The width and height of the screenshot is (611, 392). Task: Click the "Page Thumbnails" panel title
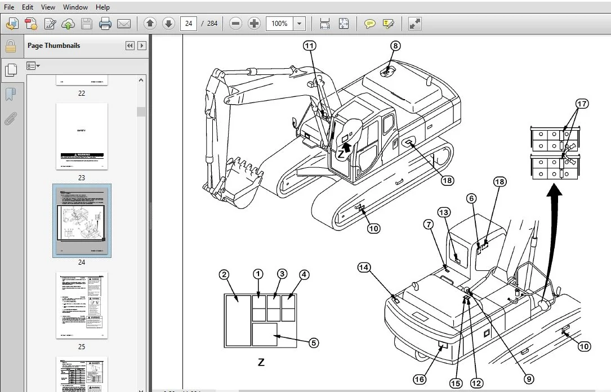[53, 46]
